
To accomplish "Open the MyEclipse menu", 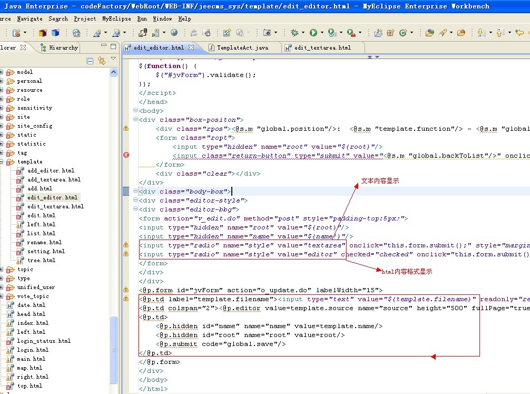I will click(116, 18).
